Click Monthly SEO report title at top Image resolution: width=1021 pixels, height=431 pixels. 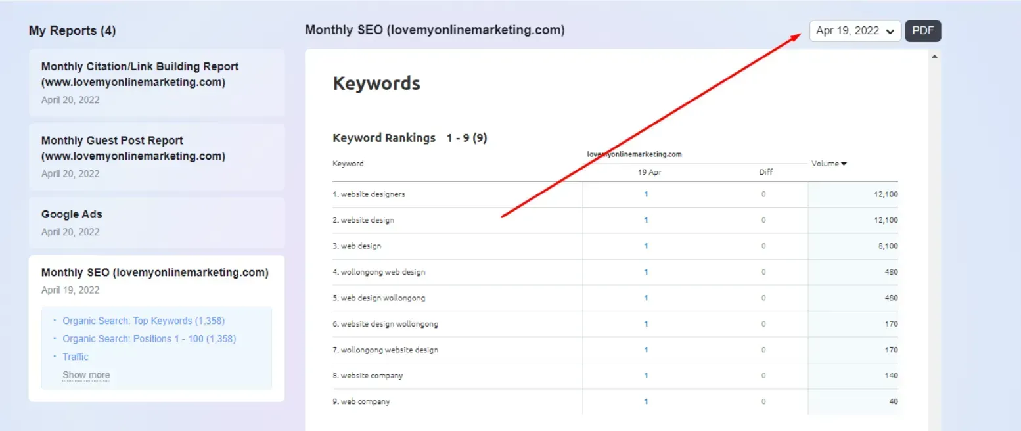435,30
